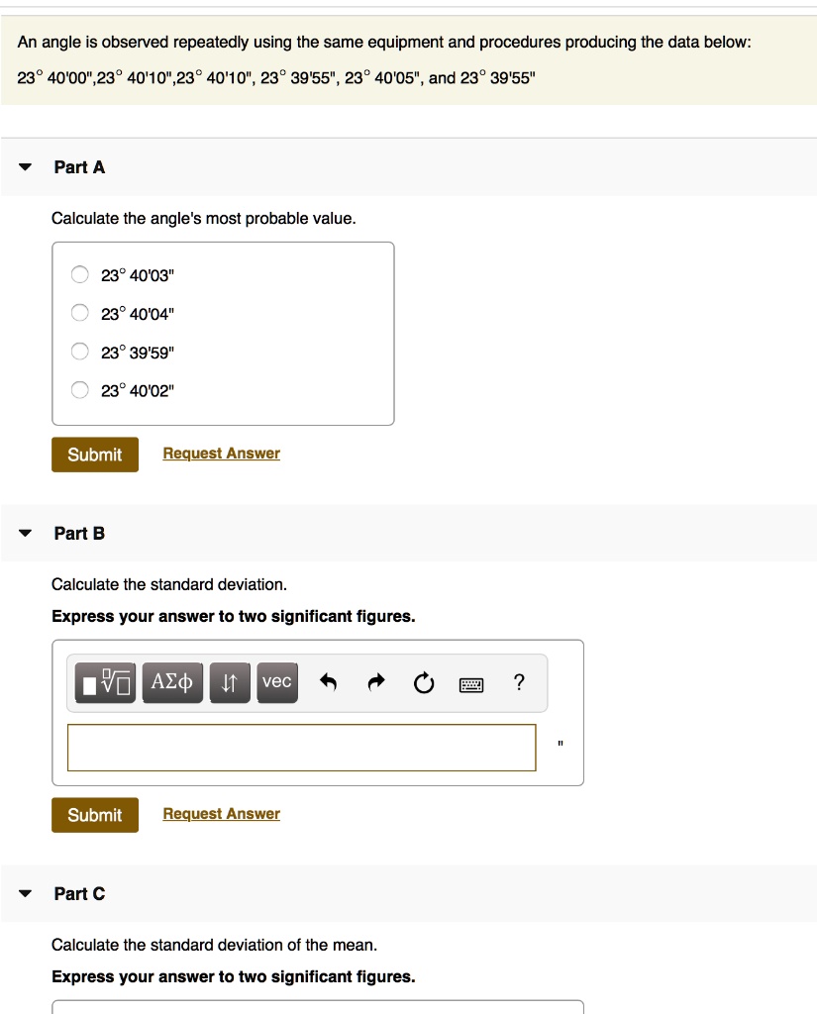Select the 23° 40'02" answer choice
The height and width of the screenshot is (1014, 817).
79,390
